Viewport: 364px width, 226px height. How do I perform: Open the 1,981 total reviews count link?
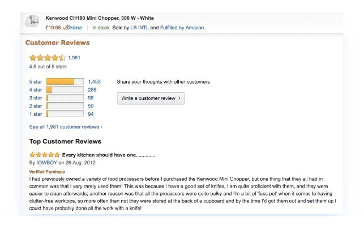(74, 58)
